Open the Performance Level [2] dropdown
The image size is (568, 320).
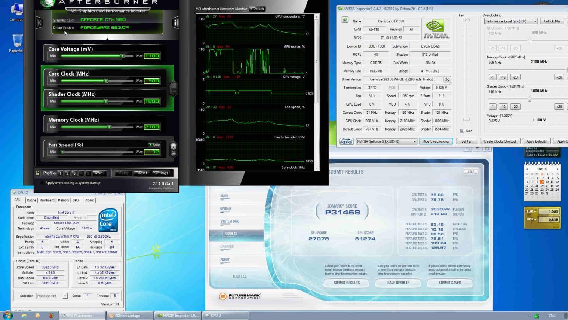[511, 21]
